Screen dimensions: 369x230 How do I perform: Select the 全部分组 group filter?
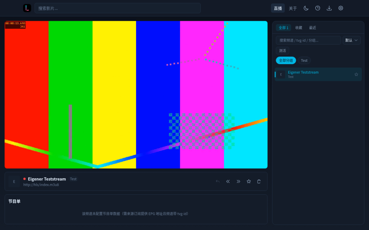coord(286,60)
